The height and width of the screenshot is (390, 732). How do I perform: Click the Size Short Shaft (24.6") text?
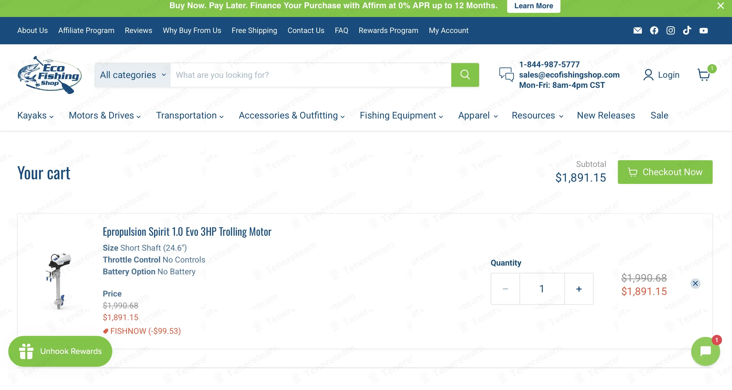click(x=145, y=248)
